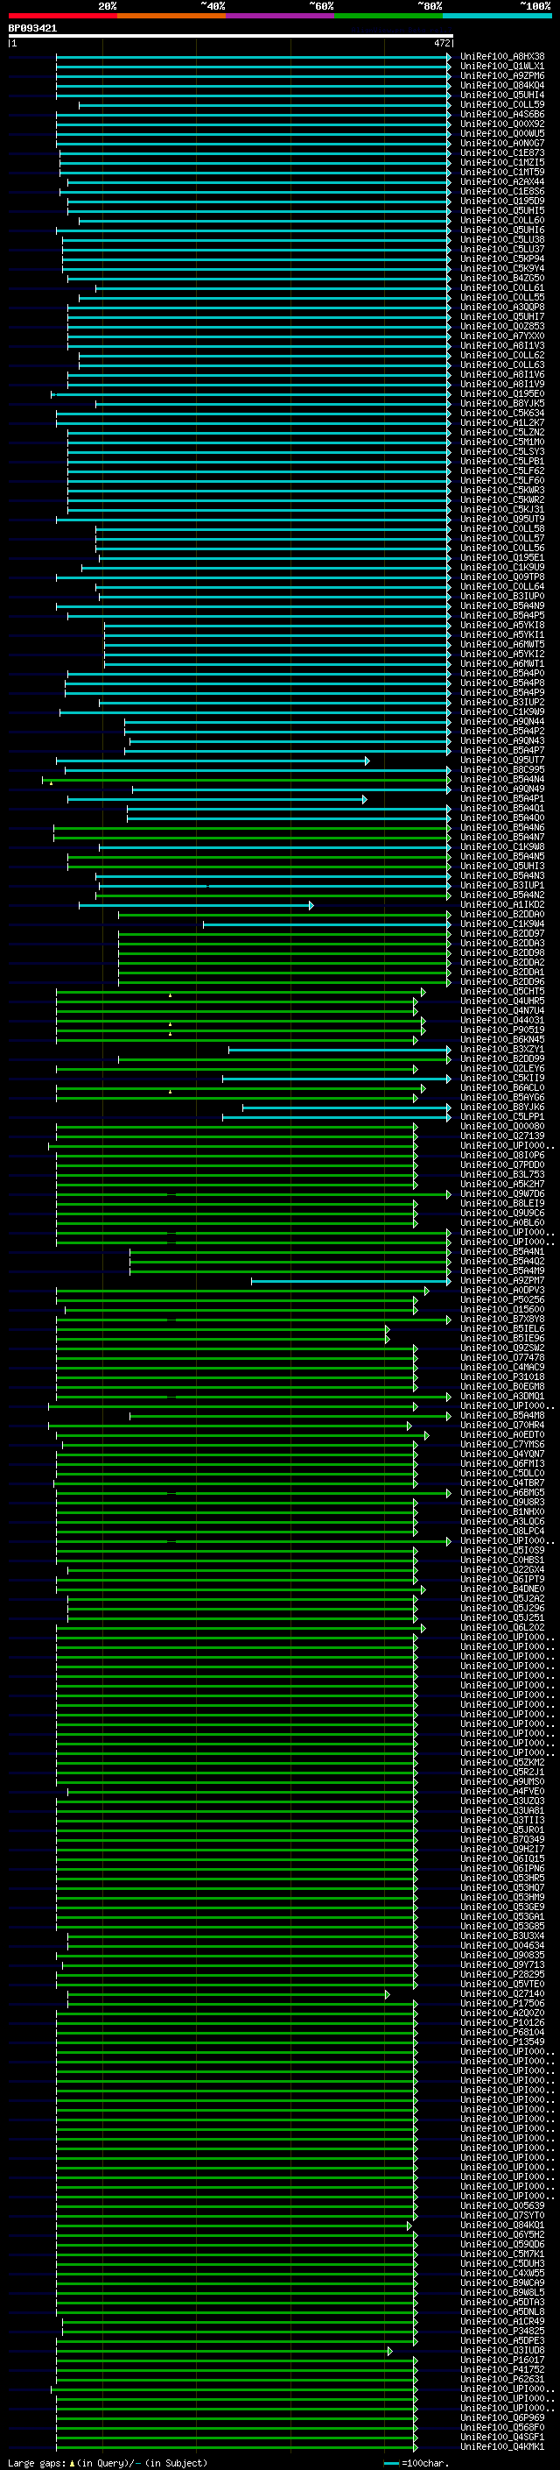Viewport: 560px width, 2470px height.
Task: Select the UniRef100_B3IUP0 label
Action: coord(502,597)
